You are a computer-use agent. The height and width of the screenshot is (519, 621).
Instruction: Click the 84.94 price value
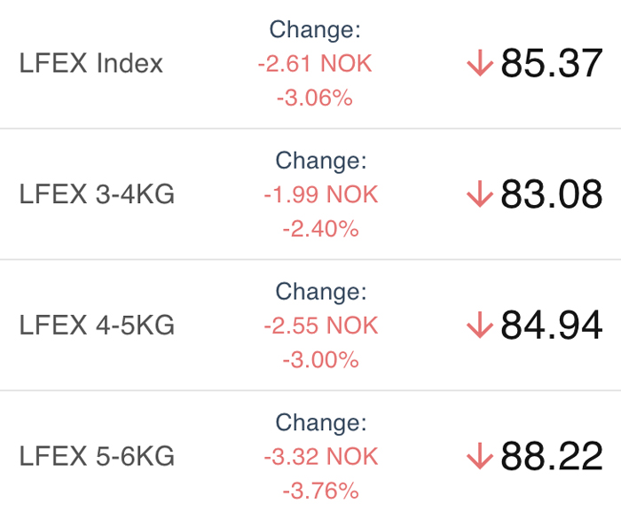click(552, 325)
